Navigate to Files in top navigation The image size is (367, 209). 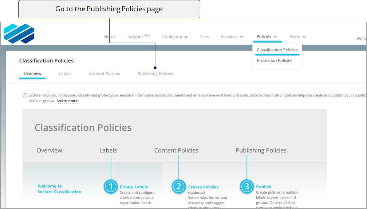coord(204,37)
